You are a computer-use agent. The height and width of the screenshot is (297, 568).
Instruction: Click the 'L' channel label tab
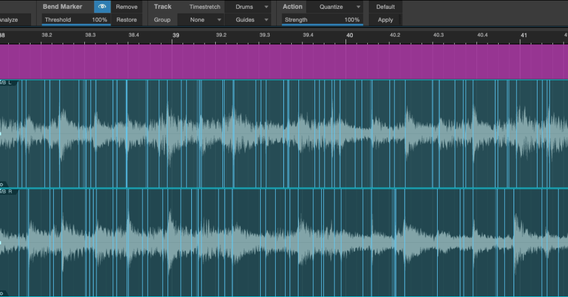(9, 83)
